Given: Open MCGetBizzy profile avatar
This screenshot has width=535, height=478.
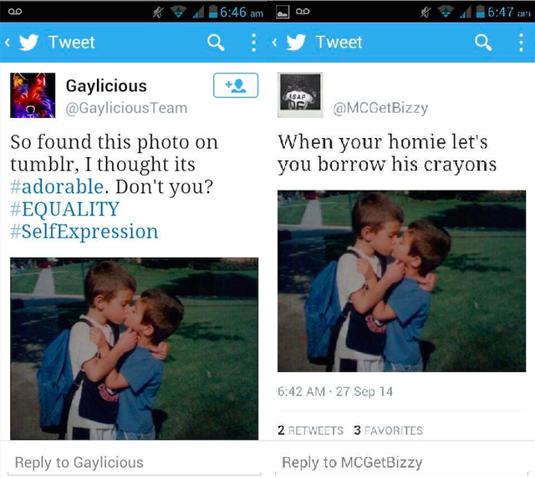Looking at the screenshot, I should click(300, 95).
